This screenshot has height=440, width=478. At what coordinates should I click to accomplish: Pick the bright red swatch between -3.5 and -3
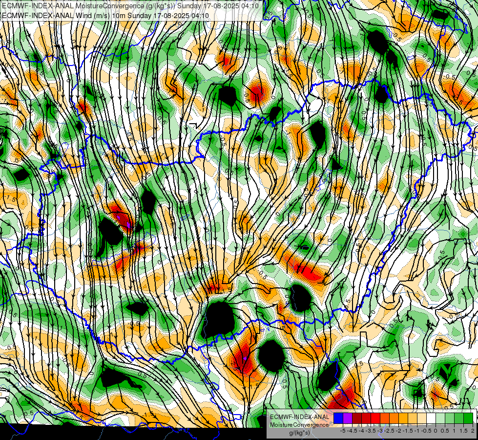[x=375, y=418]
